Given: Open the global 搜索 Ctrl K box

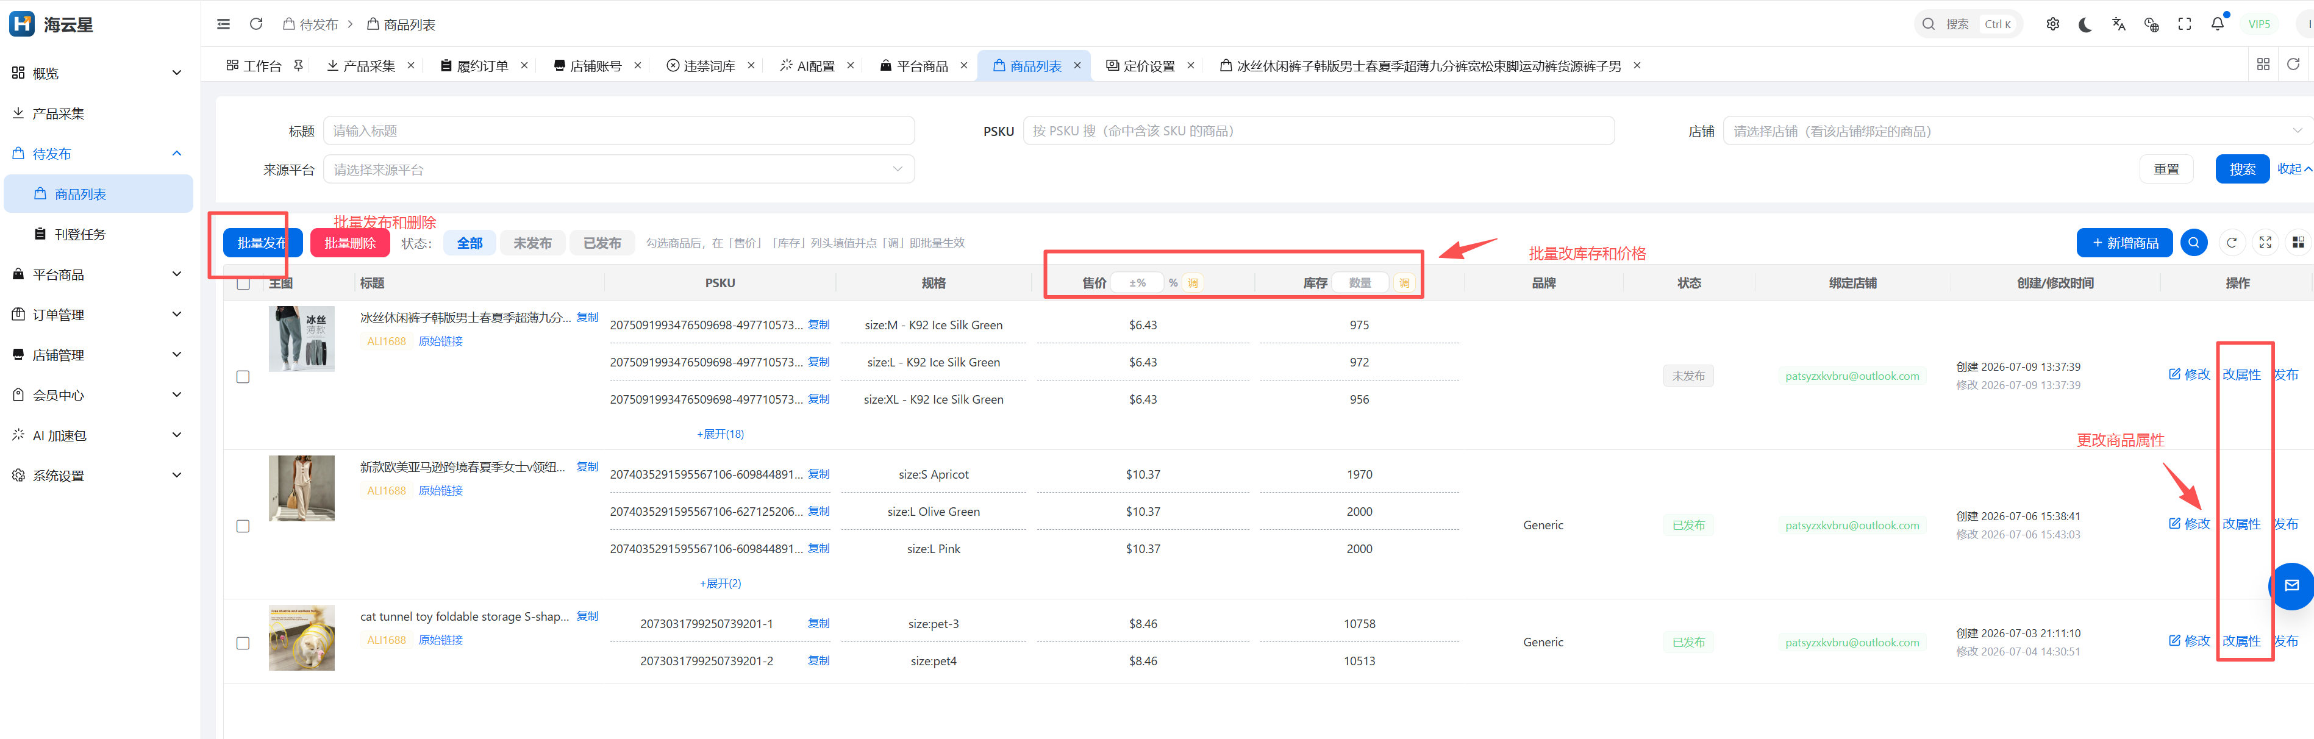Looking at the screenshot, I should pos(1968,24).
